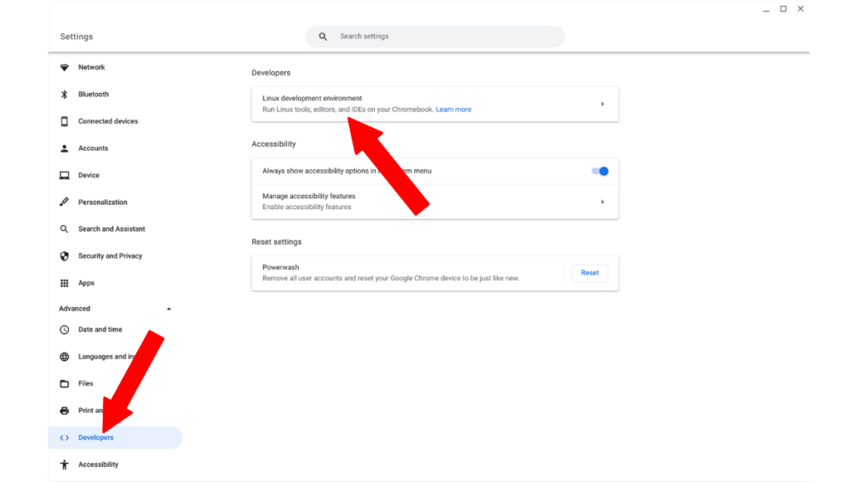Open Security and Privacy shield icon

(64, 255)
